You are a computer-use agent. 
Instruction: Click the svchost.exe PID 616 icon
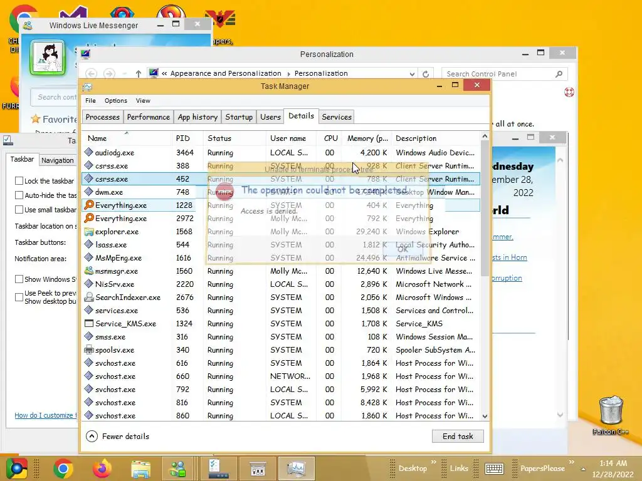pos(88,363)
